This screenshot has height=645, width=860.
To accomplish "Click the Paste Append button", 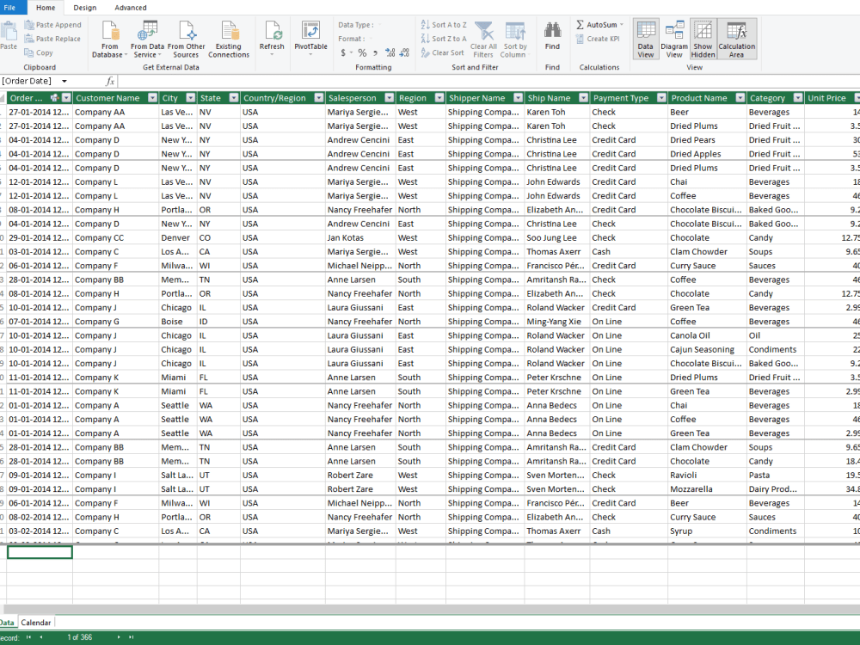I will coord(52,25).
